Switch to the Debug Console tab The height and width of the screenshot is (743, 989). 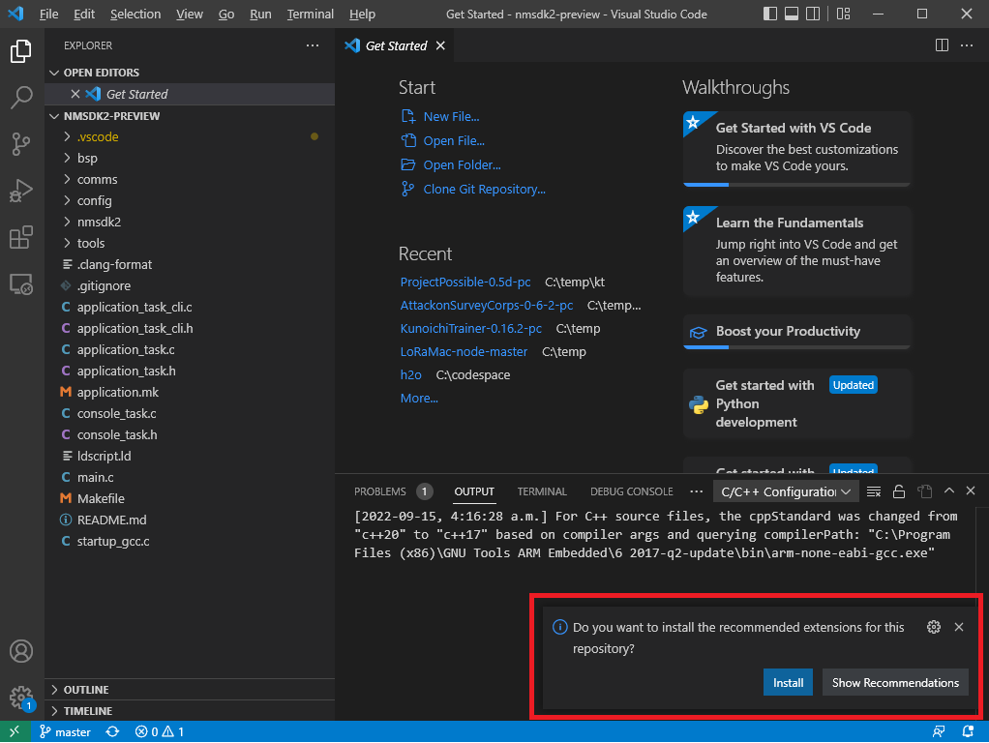click(631, 491)
